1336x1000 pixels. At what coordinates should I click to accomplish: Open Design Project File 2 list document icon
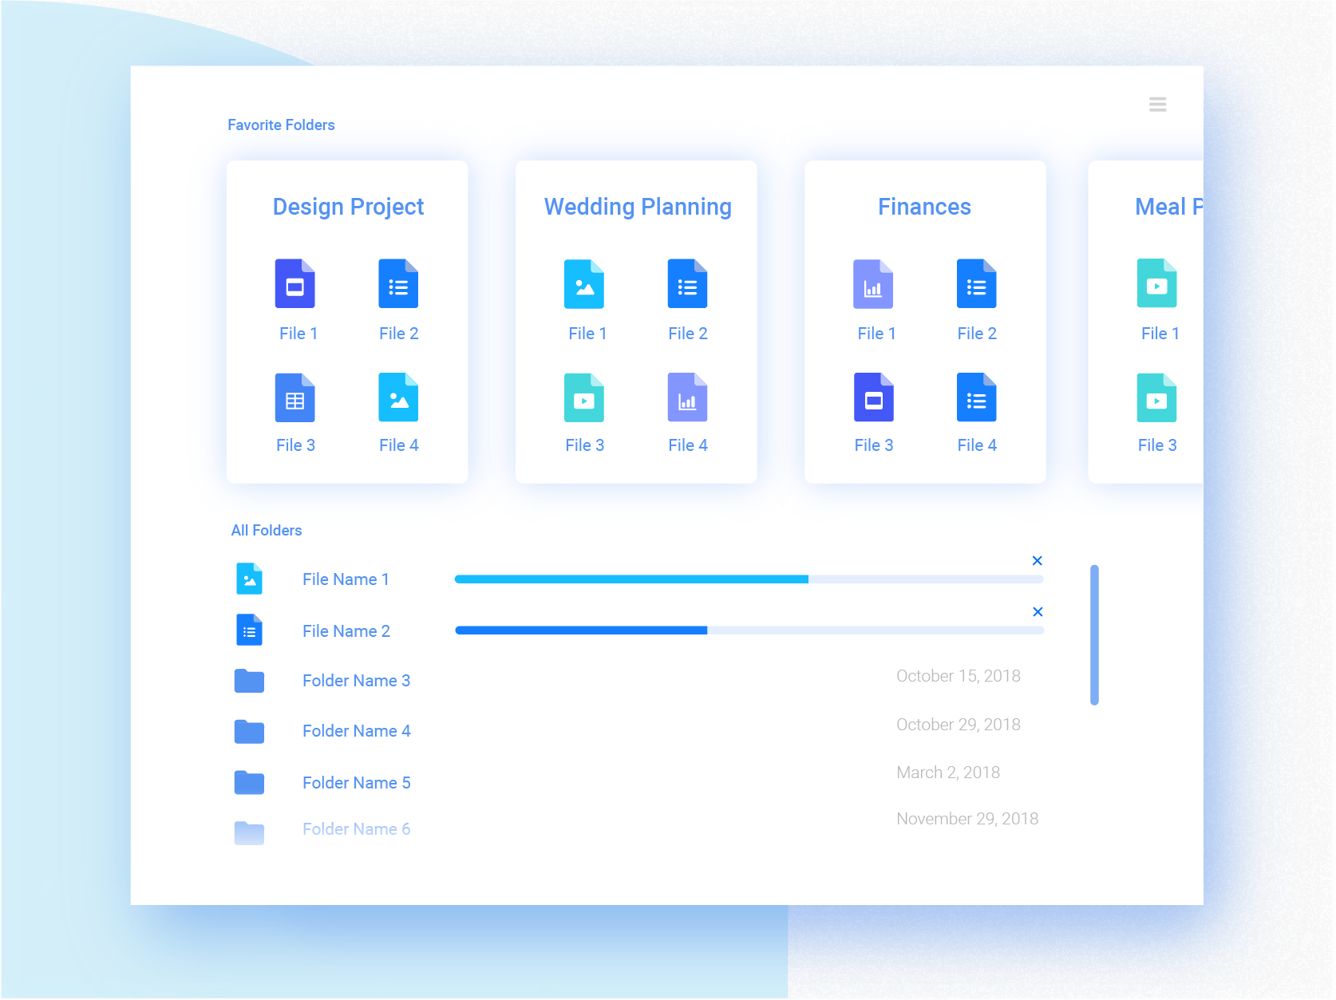(x=398, y=283)
